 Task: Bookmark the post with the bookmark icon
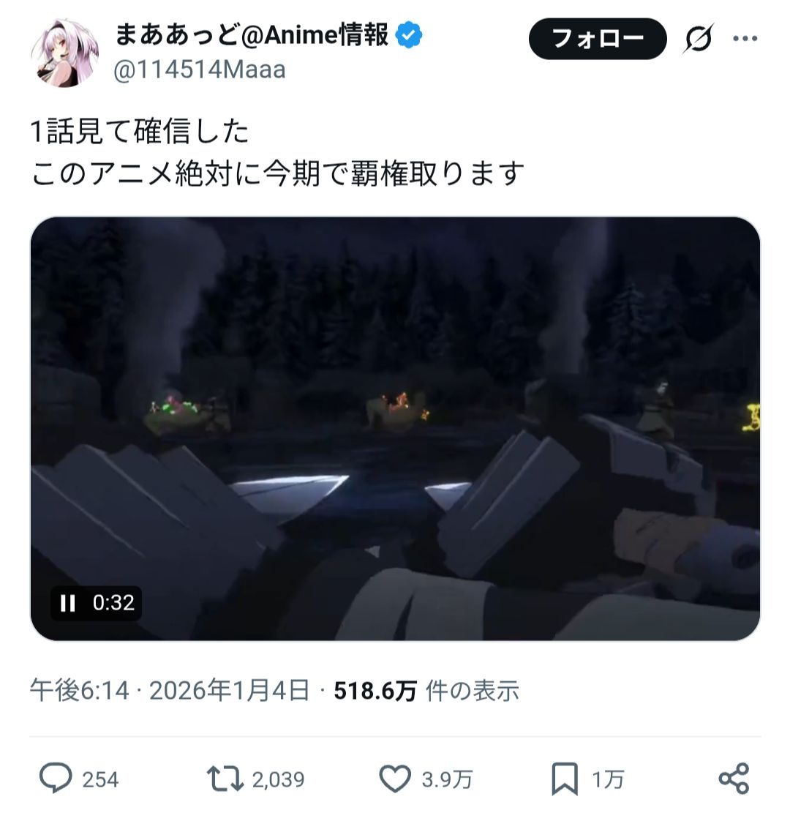[x=565, y=779]
